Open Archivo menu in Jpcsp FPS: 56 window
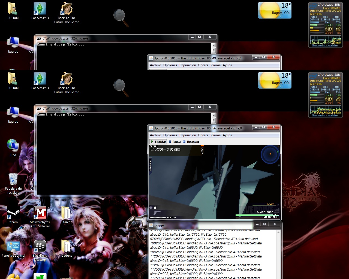 [155, 135]
